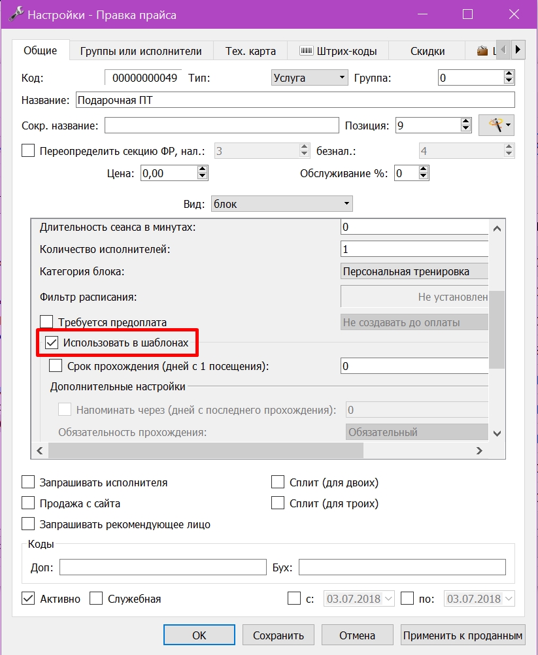Click the Сокр. название input field
Image resolution: width=538 pixels, height=655 pixels.
(222, 126)
